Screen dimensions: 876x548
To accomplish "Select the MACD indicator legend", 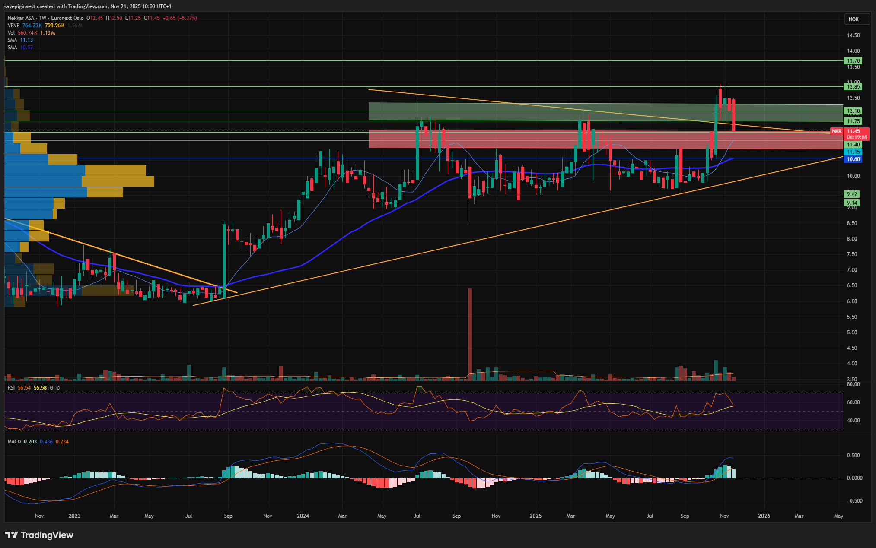I will point(14,442).
